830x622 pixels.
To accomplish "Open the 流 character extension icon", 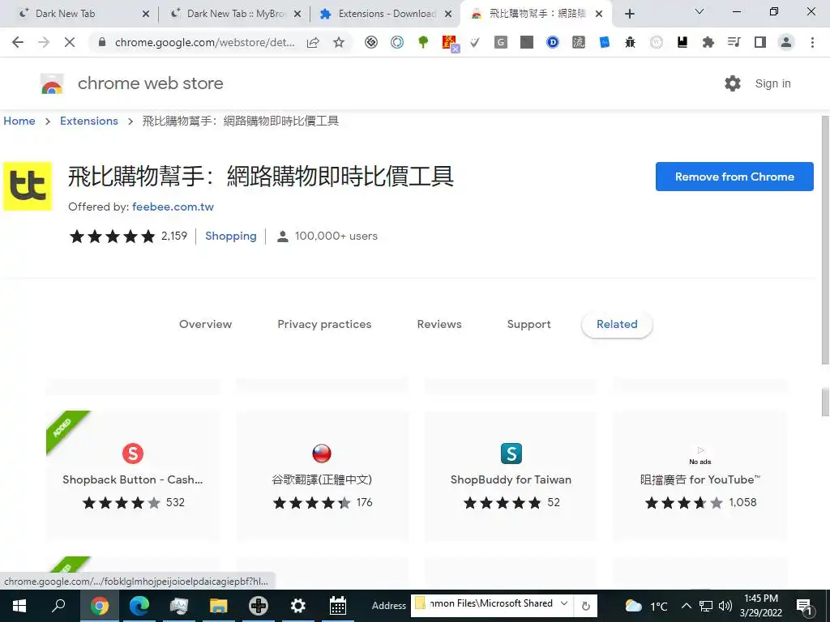I will [579, 42].
